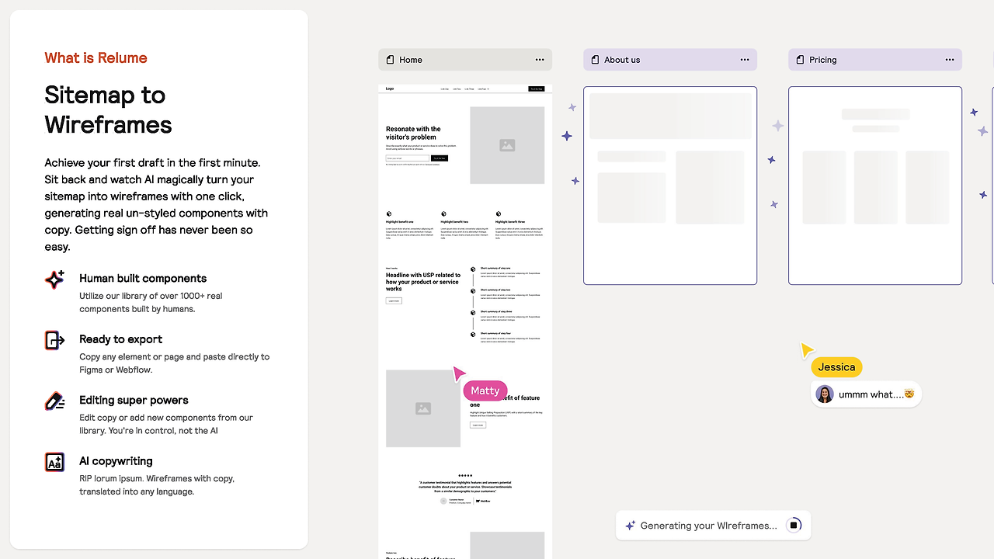994x559 pixels.
Task: Click the cube icon above Highlight benefit two
Action: [x=443, y=214]
